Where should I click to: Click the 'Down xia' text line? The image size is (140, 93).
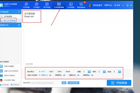pos(29,17)
